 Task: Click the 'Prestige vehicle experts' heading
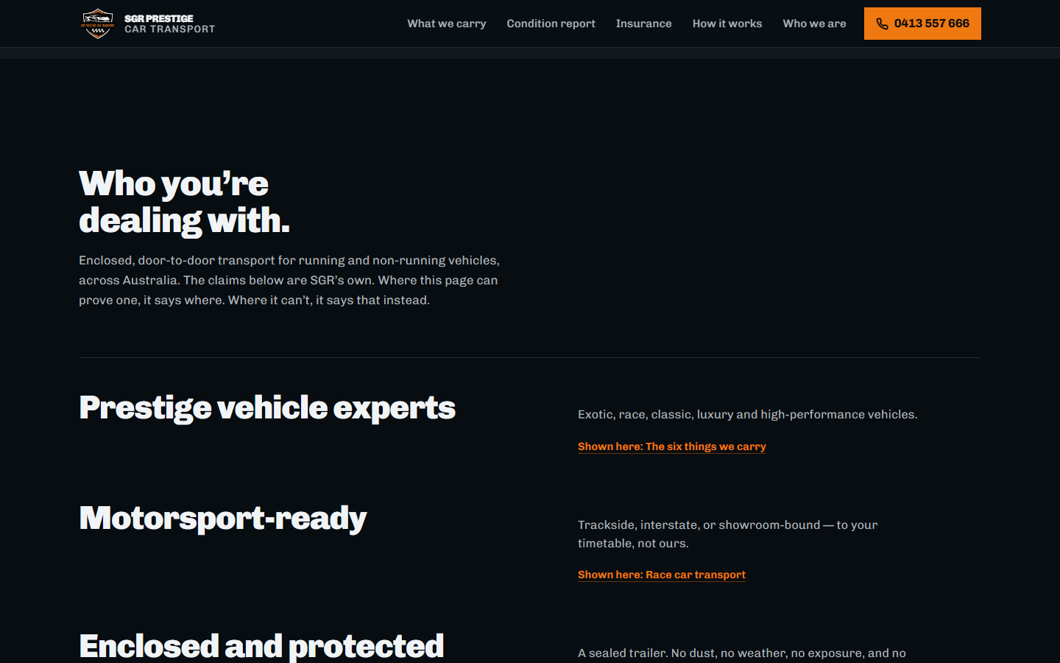[x=267, y=407]
